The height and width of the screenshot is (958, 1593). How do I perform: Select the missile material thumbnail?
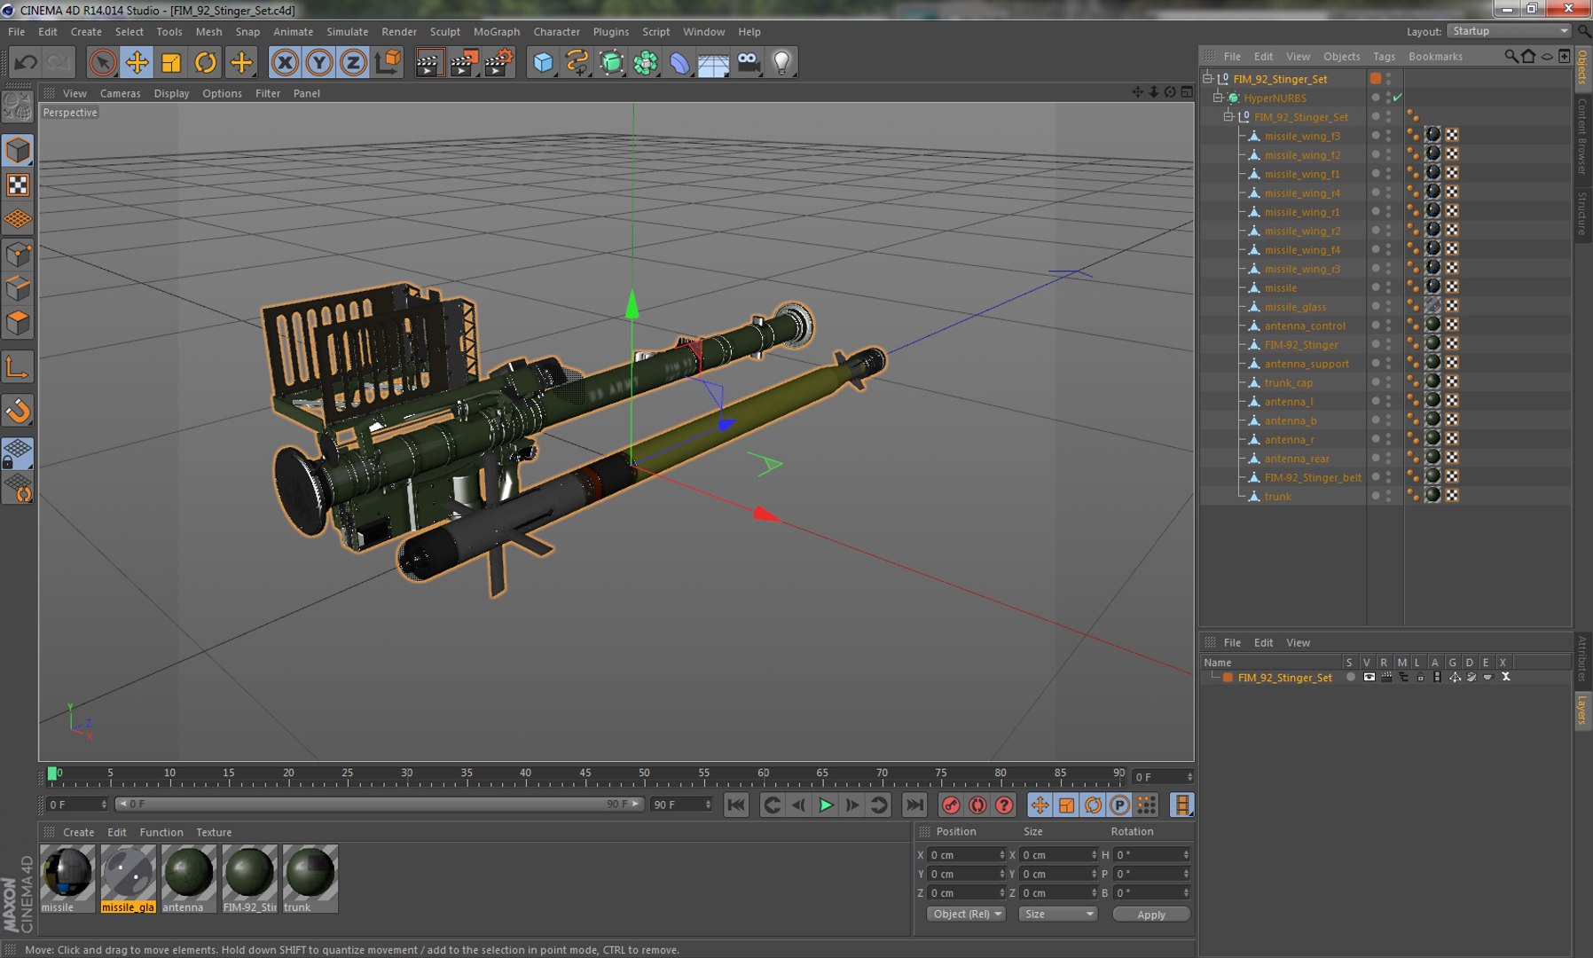point(67,878)
